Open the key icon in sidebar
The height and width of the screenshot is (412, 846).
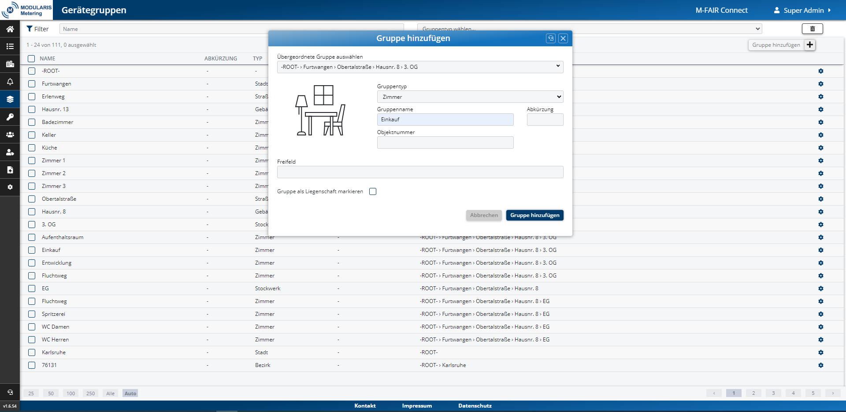(x=10, y=117)
